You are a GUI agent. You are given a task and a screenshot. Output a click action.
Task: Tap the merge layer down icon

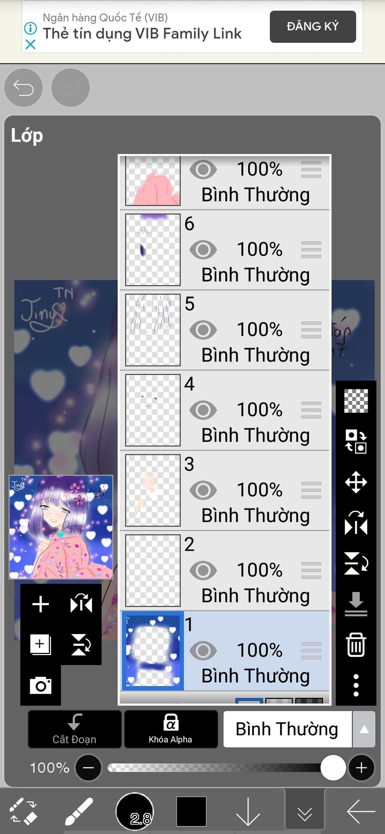point(356,604)
